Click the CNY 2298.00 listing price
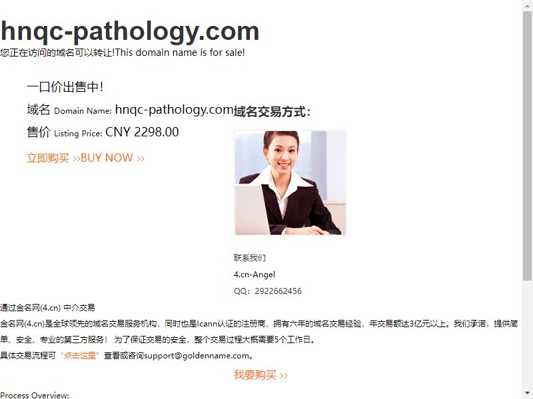Screen dimensions: 533x399 pos(142,132)
